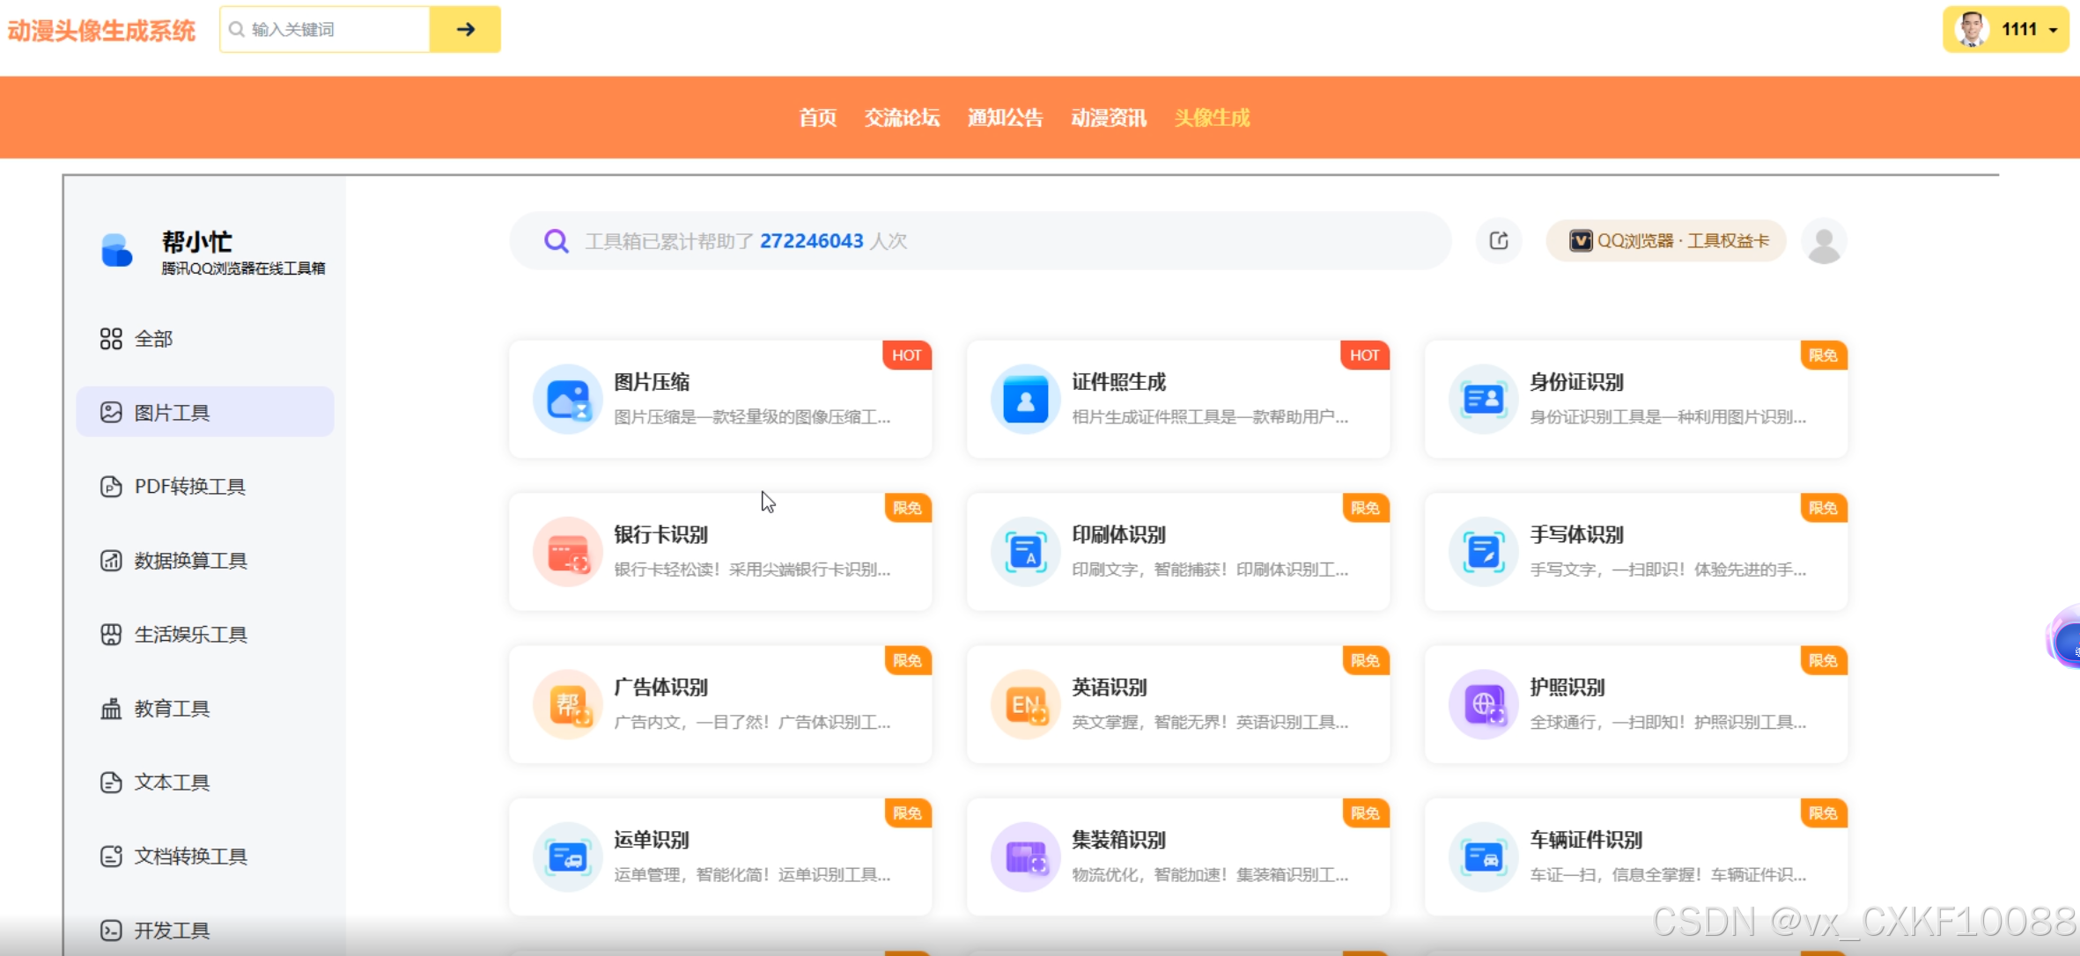This screenshot has width=2080, height=956.
Task: Switch to 生活娱乐工具 category
Action: pyautogui.click(x=189, y=635)
